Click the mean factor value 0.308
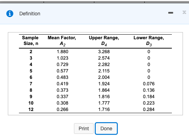This screenshot has width=189, height=136. coord(63,103)
